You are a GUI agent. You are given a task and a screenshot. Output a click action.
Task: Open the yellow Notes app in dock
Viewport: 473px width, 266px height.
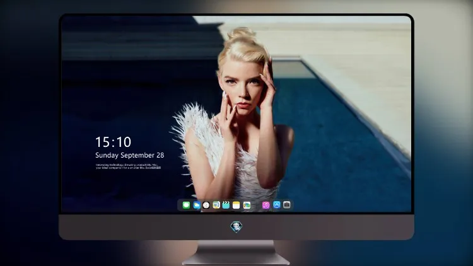tap(237, 205)
